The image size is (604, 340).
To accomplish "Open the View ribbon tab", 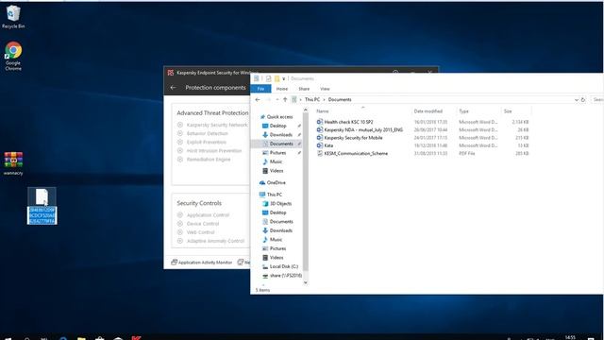I will (325, 89).
